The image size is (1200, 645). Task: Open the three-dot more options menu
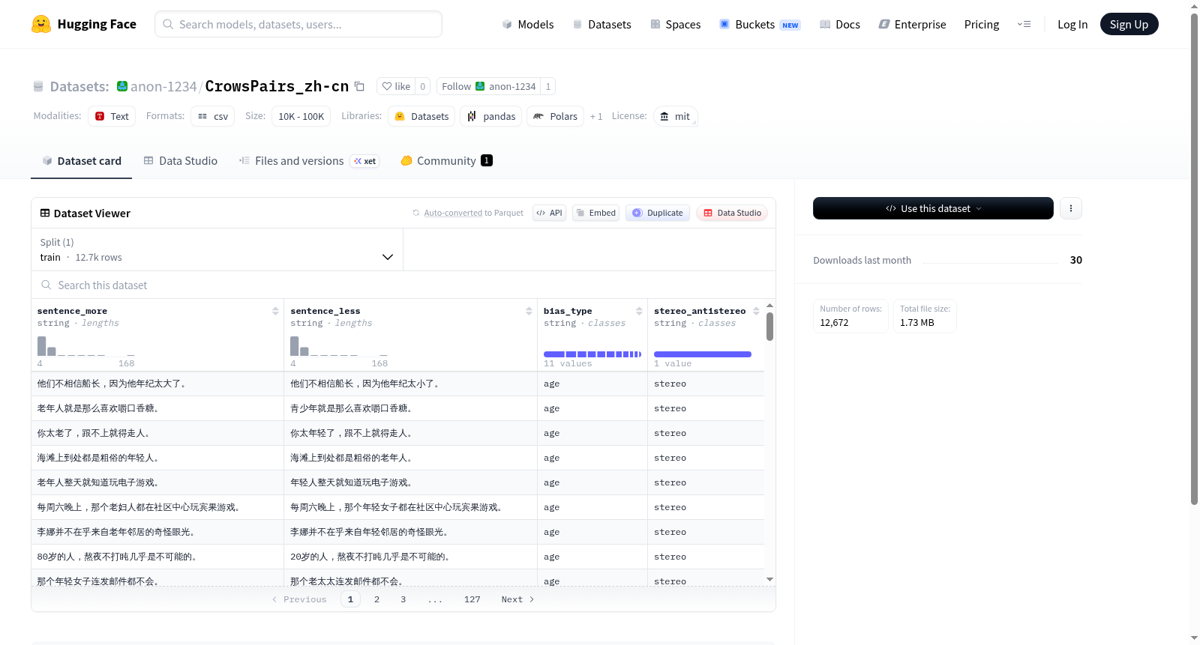click(x=1071, y=208)
